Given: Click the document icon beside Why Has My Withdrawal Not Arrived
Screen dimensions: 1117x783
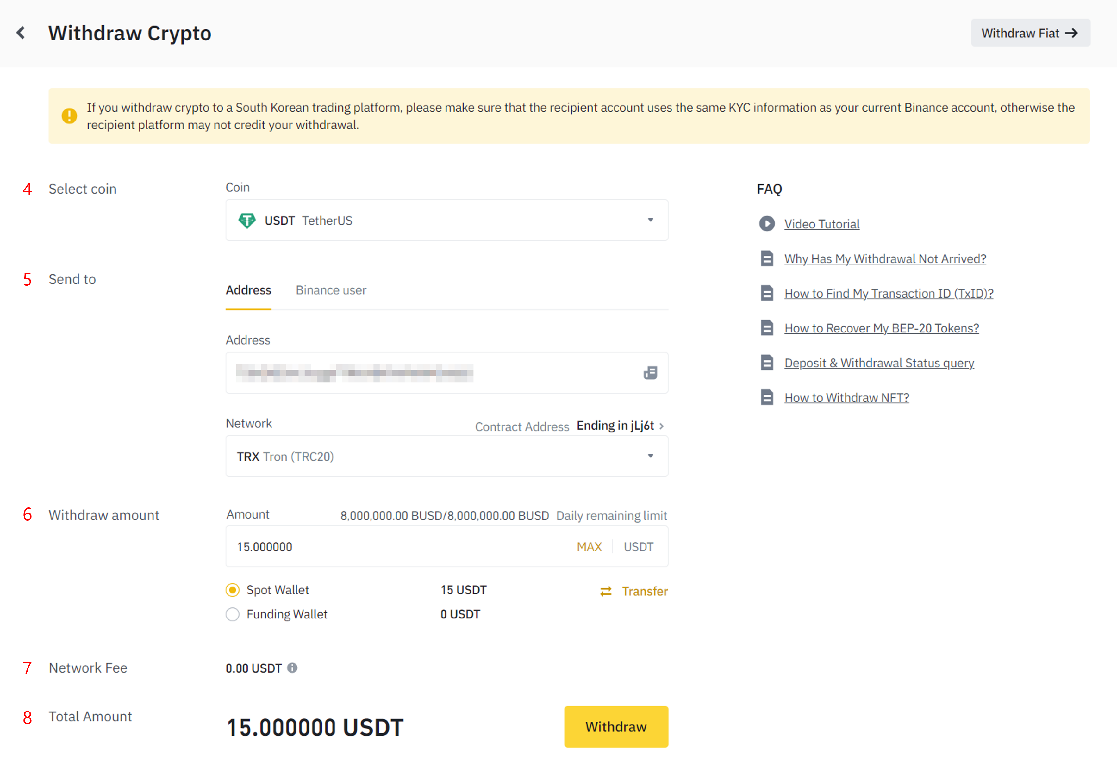Looking at the screenshot, I should click(x=767, y=258).
